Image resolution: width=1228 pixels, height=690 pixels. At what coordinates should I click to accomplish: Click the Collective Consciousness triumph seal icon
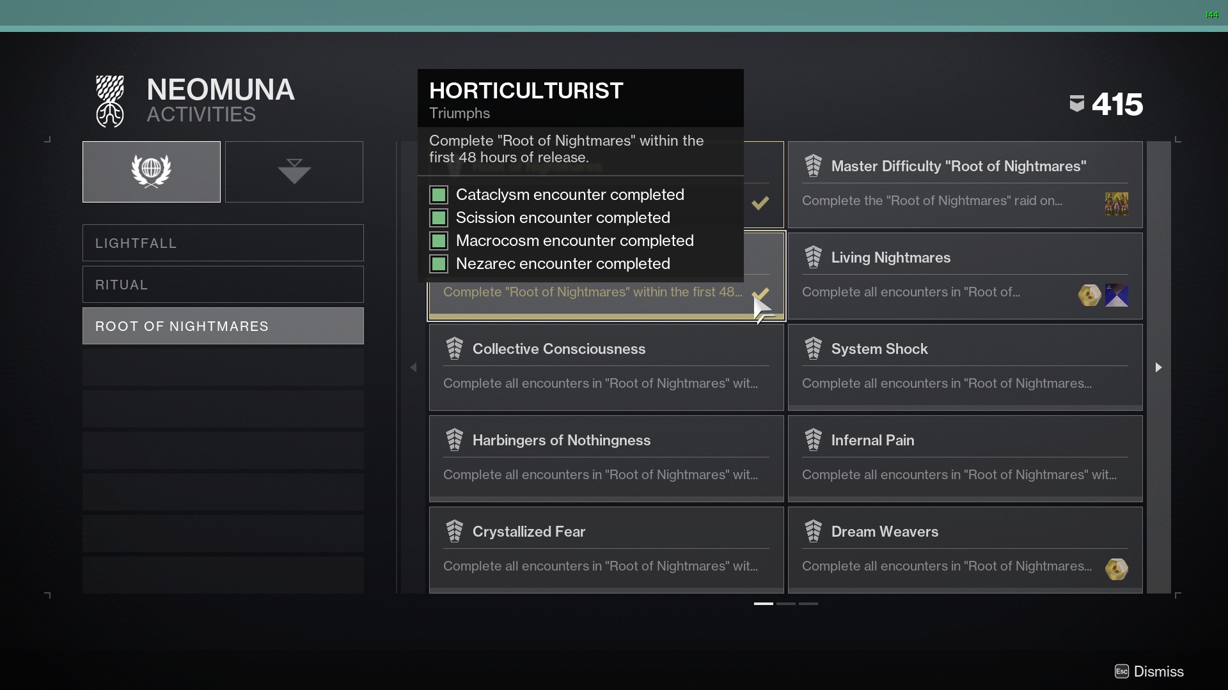454,349
